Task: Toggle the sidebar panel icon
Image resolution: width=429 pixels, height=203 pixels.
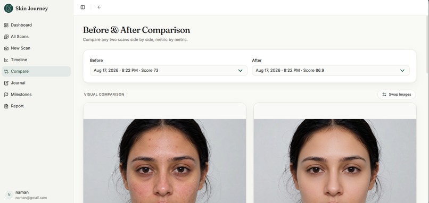Action: pos(82,7)
